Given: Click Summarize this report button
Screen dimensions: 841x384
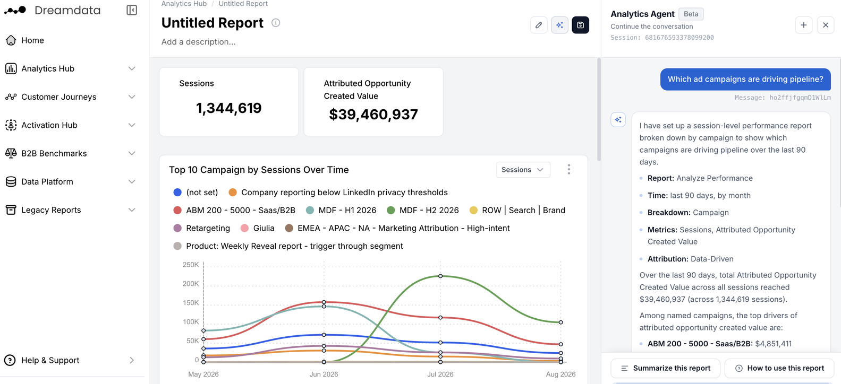Looking at the screenshot, I should click(665, 368).
